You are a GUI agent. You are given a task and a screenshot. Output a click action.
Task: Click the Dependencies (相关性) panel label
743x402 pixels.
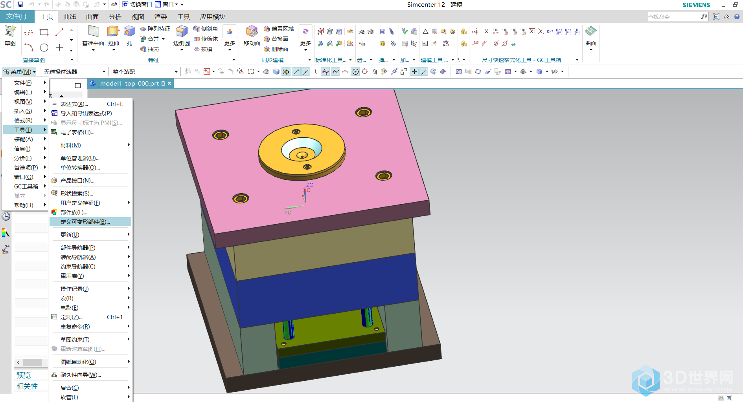click(x=27, y=386)
